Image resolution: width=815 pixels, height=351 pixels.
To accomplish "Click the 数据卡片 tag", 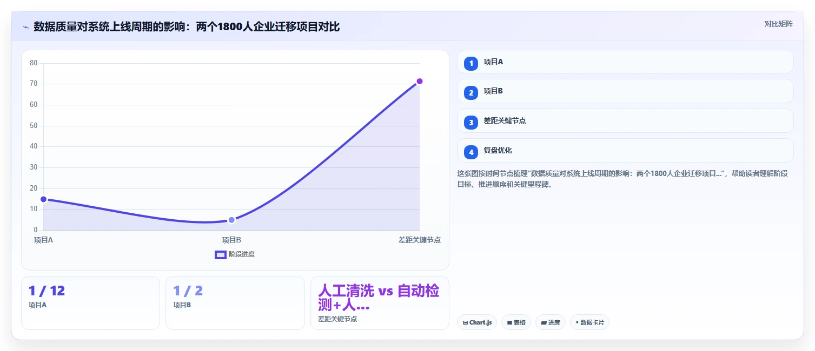I will click(x=589, y=322).
